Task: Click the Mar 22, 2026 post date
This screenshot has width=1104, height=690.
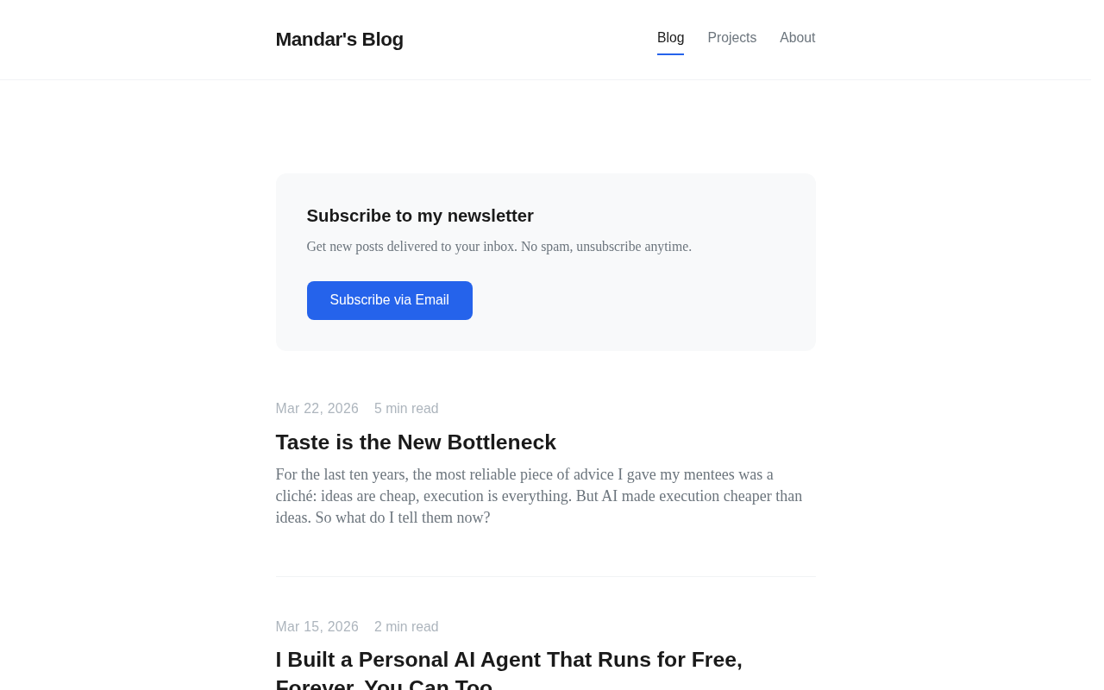Action: [317, 409]
